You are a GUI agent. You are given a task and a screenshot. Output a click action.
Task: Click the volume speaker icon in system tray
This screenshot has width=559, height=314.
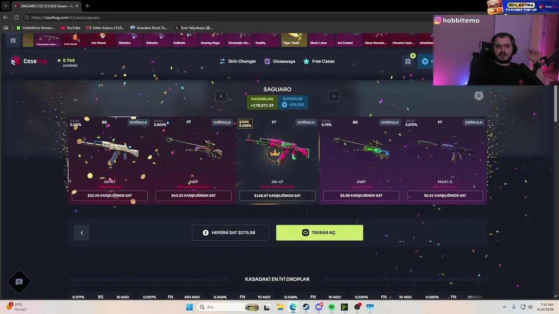pyautogui.click(x=531, y=307)
